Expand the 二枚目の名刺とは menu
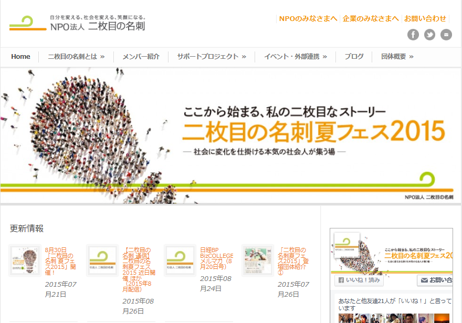This screenshot has height=323, width=462. pos(76,57)
